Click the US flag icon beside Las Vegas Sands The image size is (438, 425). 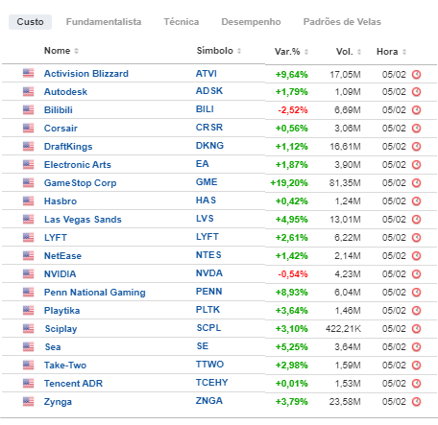(x=28, y=220)
